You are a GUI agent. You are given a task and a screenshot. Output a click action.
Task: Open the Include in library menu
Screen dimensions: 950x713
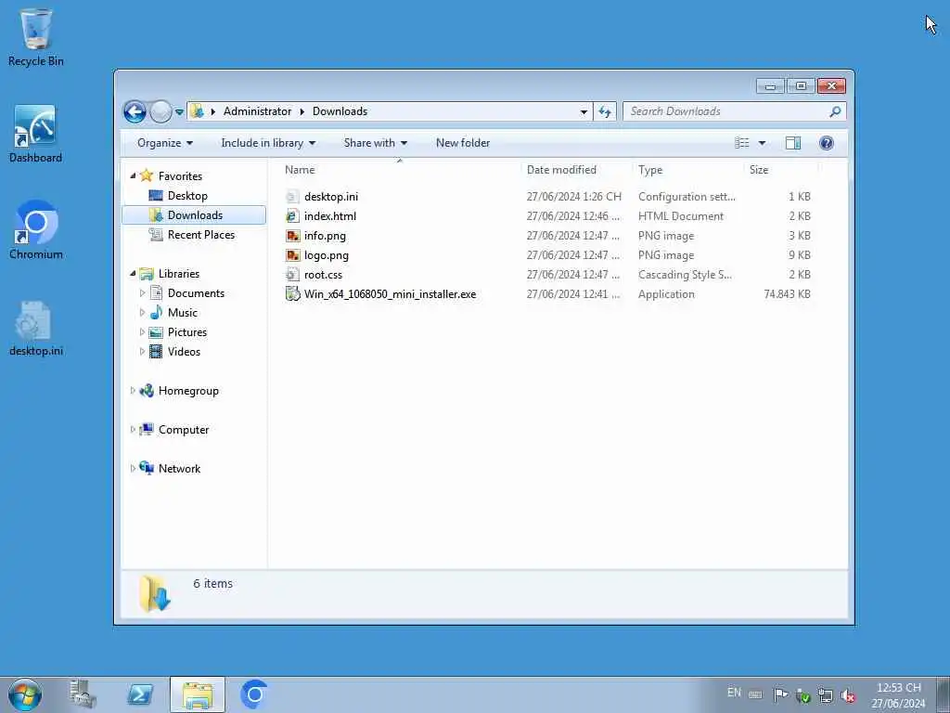[268, 143]
